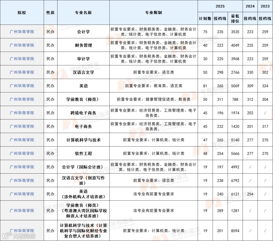Open 广州华商学院 link beside 电子商务 major
This screenshot has height=241, width=273.
tap(22, 126)
